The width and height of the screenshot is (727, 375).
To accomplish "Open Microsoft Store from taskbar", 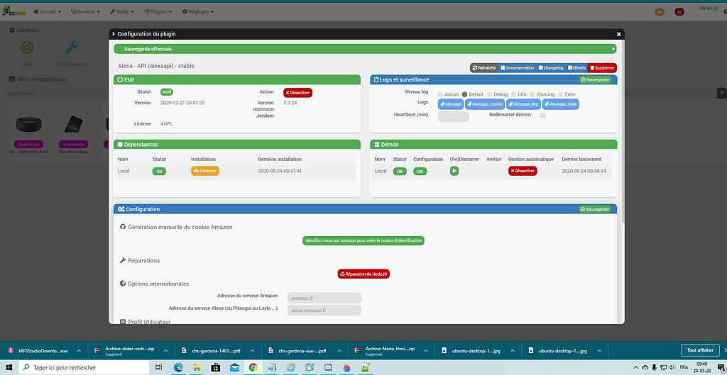I will point(216,367).
